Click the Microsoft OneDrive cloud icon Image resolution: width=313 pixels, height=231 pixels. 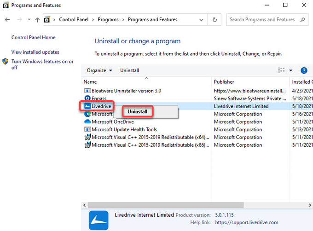click(87, 121)
